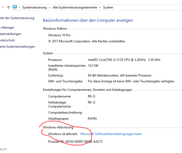Open Systemsteuerung breadcrumb
This screenshot has height=153, width=182.
coord(34,7)
